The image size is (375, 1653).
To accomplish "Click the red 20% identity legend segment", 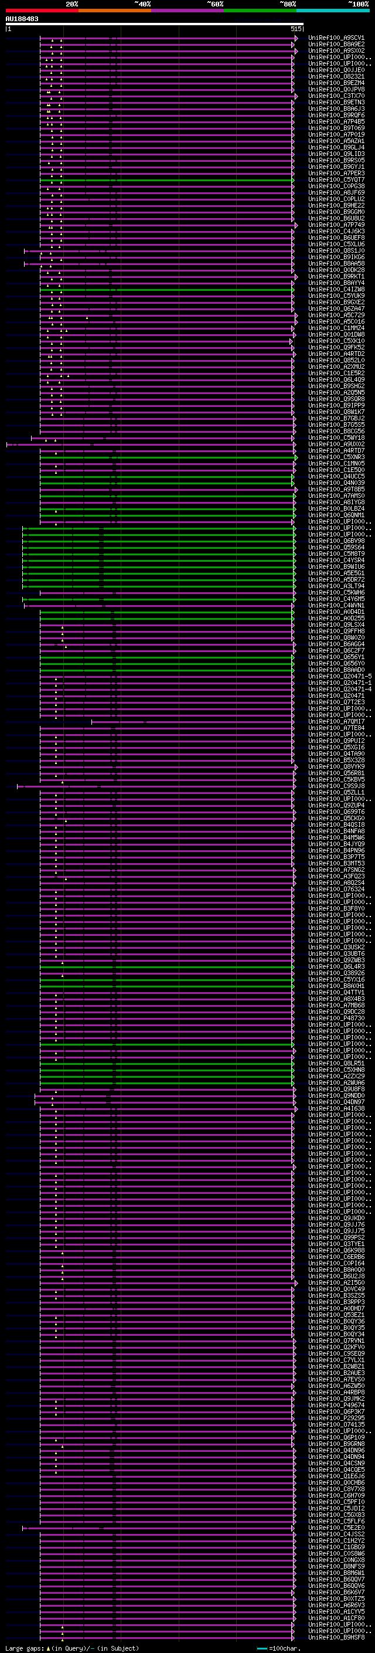I will (x=42, y=11).
